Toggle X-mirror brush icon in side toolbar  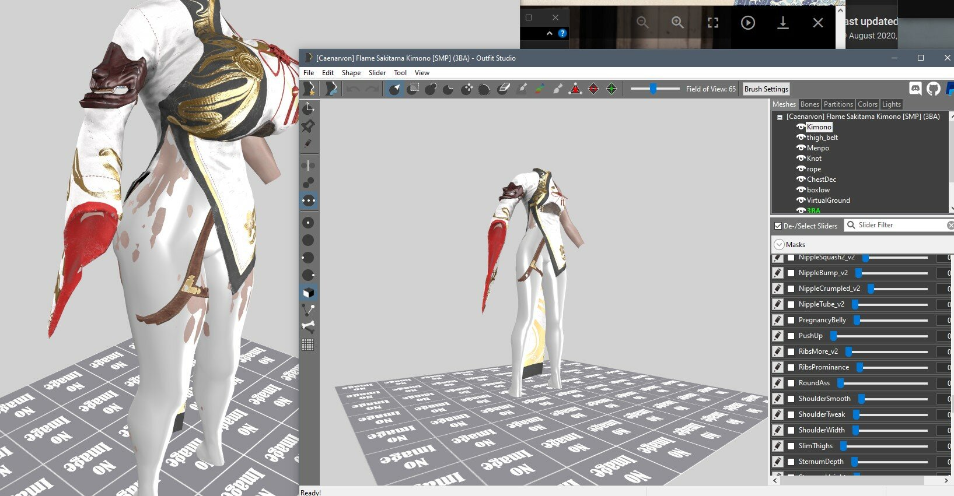coord(308,166)
